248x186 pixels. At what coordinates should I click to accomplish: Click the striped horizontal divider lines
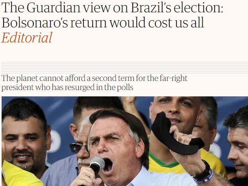[125, 68]
